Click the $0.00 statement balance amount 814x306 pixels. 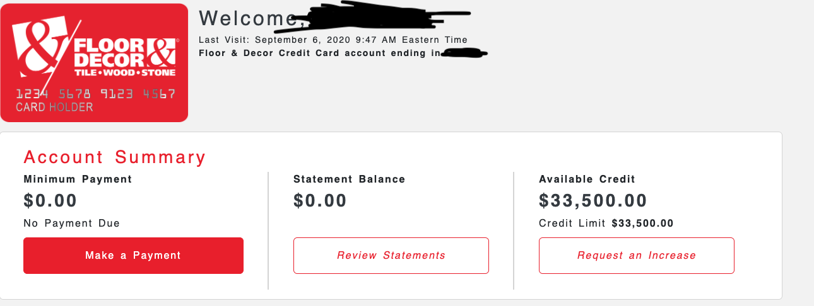click(320, 201)
